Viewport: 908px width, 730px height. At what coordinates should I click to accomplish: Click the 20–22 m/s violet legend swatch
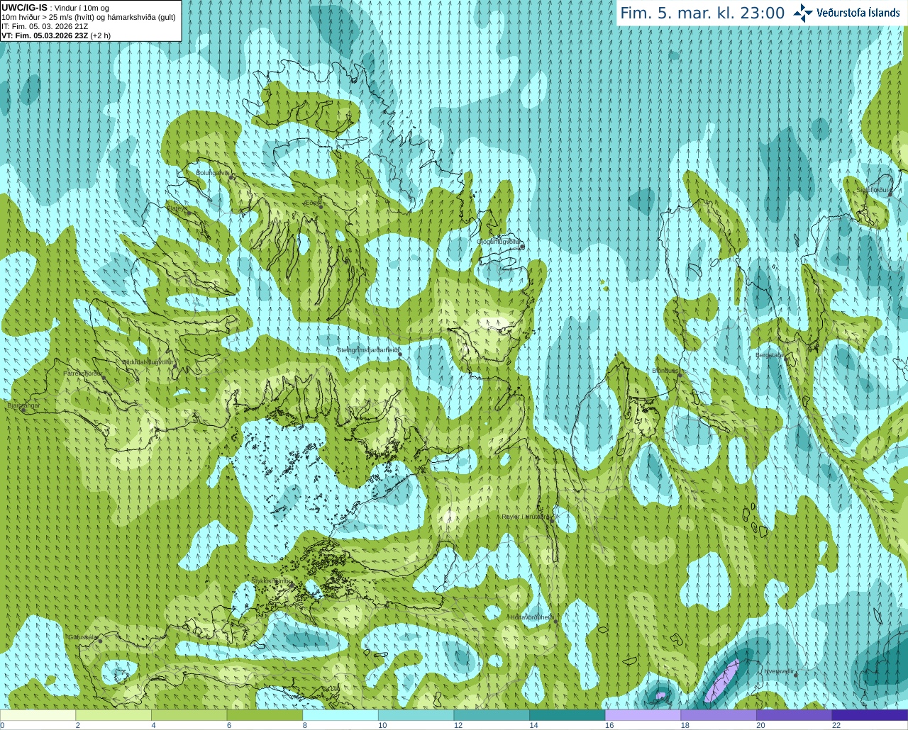click(x=794, y=715)
